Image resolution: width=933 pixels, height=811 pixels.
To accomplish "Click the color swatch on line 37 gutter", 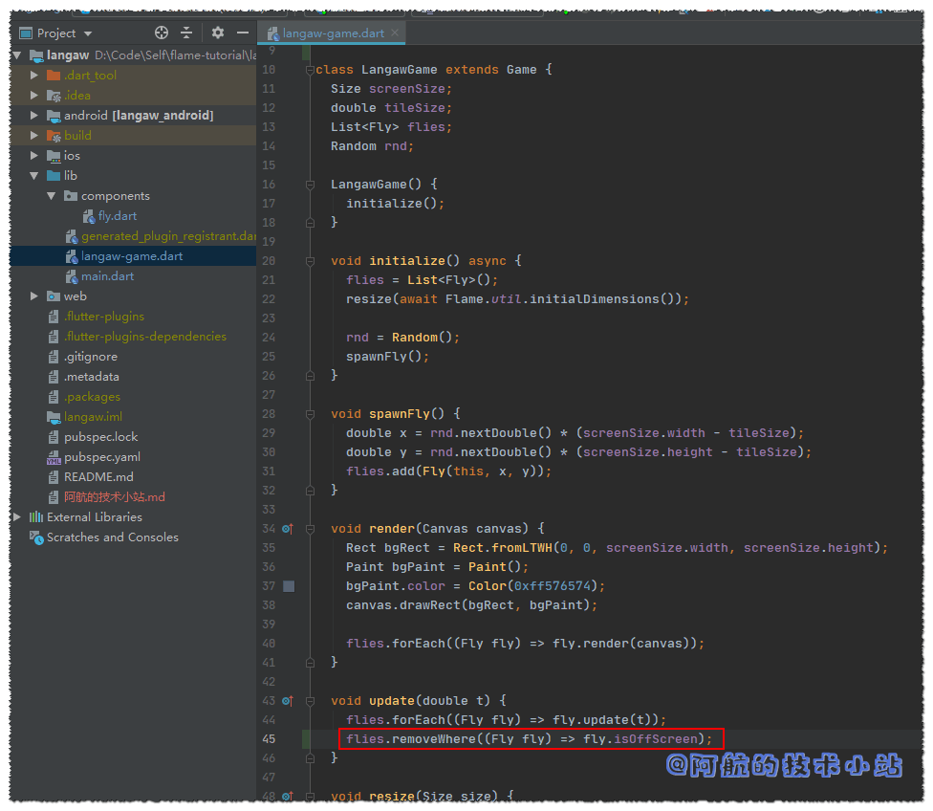I will [289, 586].
